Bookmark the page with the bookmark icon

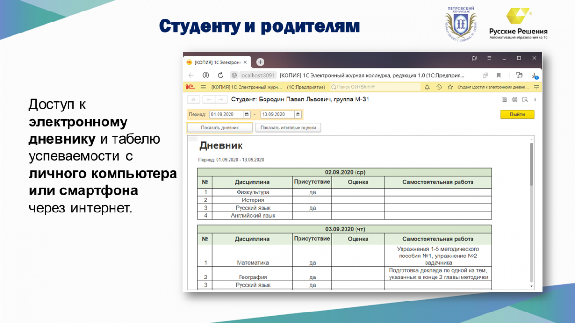pos(499,75)
